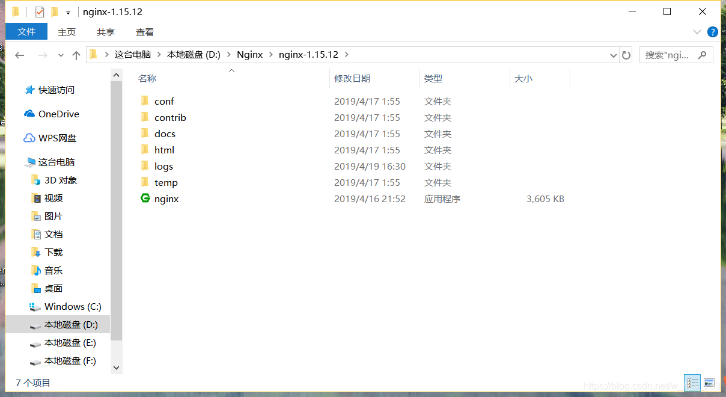The height and width of the screenshot is (397, 726).
Task: Expand chevron after 这台电脑 in breadcrumb
Action: coord(159,55)
